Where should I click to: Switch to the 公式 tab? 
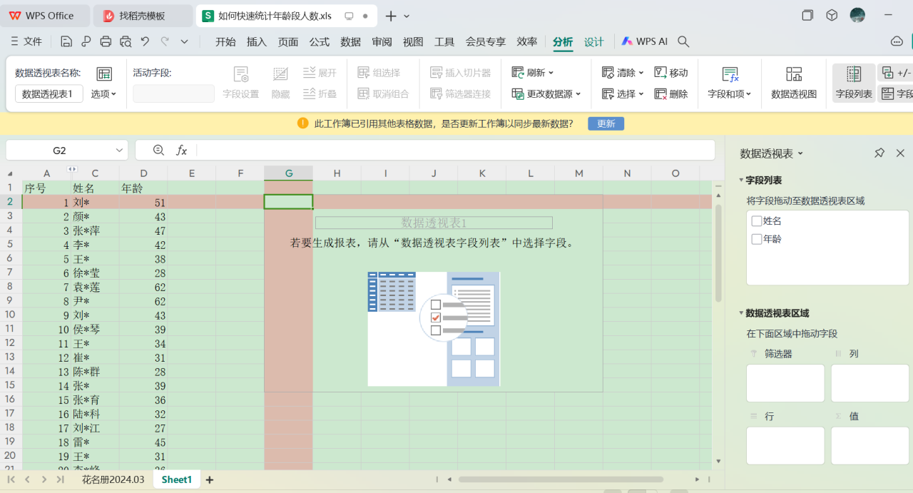tap(320, 41)
